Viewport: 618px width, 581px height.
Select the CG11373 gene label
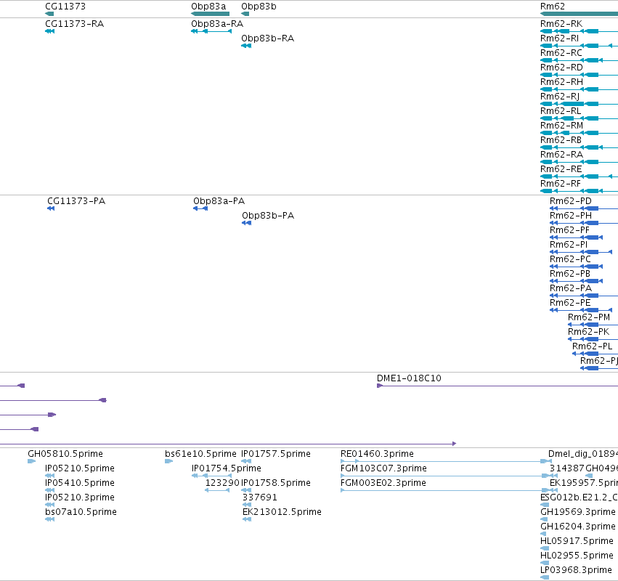click(65, 7)
